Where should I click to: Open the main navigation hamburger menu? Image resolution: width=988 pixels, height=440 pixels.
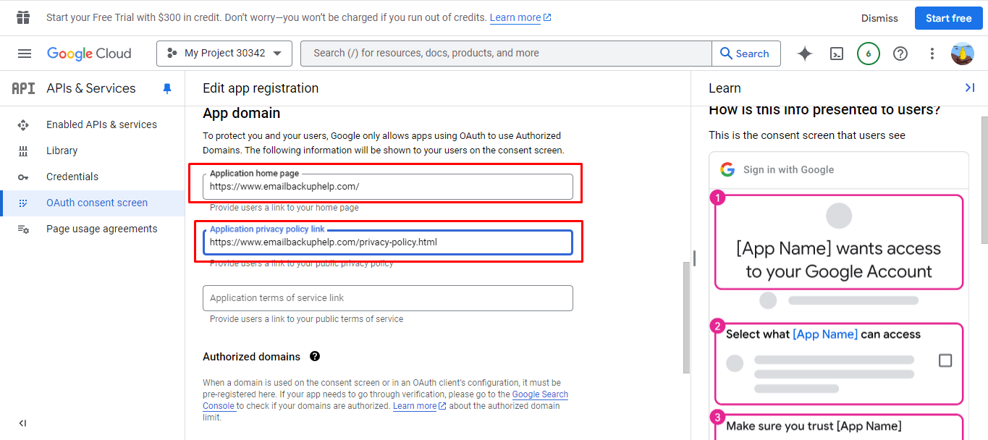click(25, 54)
